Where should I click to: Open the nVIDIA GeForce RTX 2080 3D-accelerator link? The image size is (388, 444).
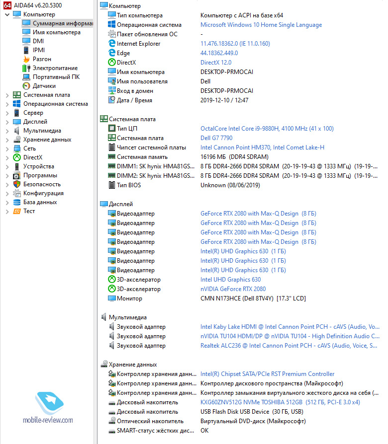click(233, 289)
